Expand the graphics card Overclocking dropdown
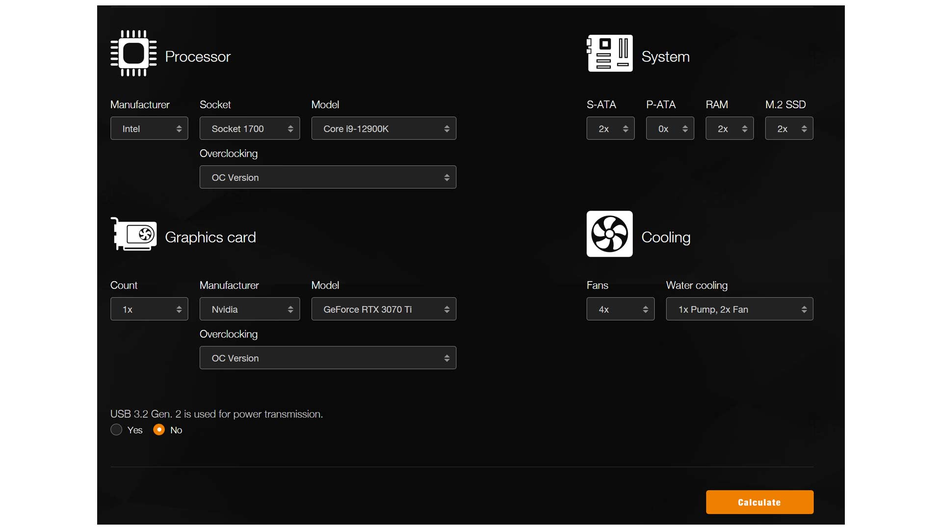This screenshot has width=942, height=530. tap(328, 358)
